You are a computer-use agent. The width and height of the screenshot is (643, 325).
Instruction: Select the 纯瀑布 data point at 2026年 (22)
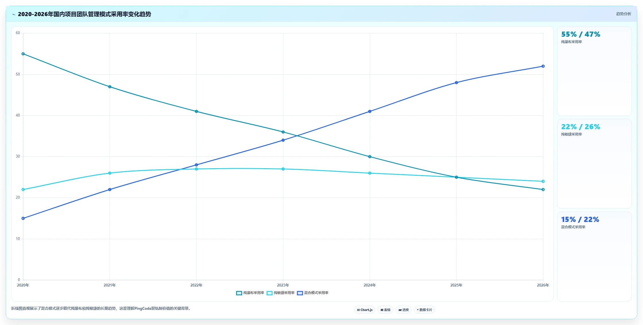[543, 189]
